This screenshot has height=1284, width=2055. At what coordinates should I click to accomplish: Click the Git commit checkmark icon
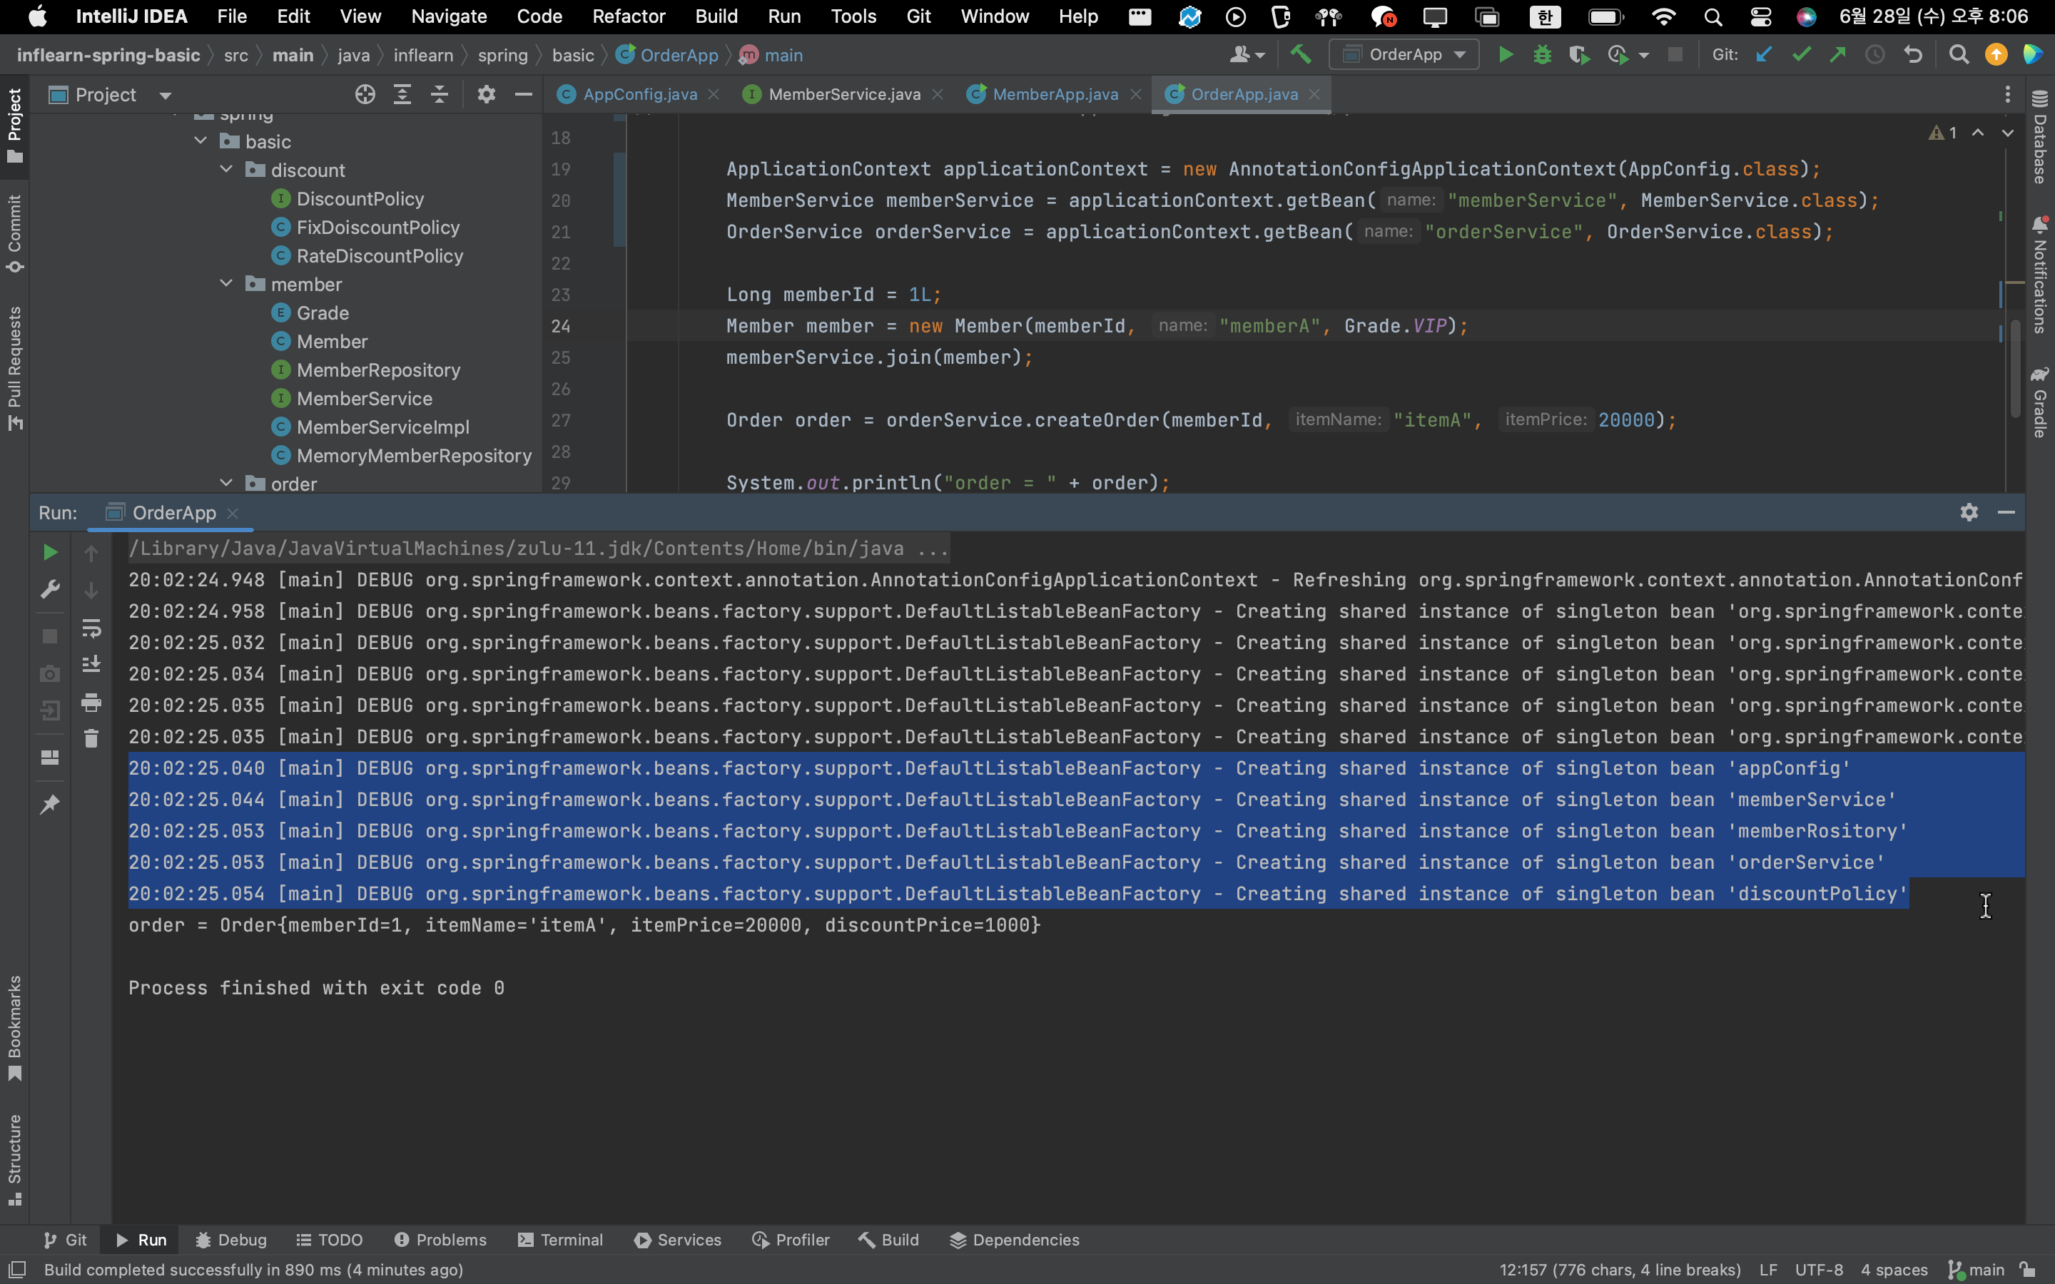(1800, 55)
